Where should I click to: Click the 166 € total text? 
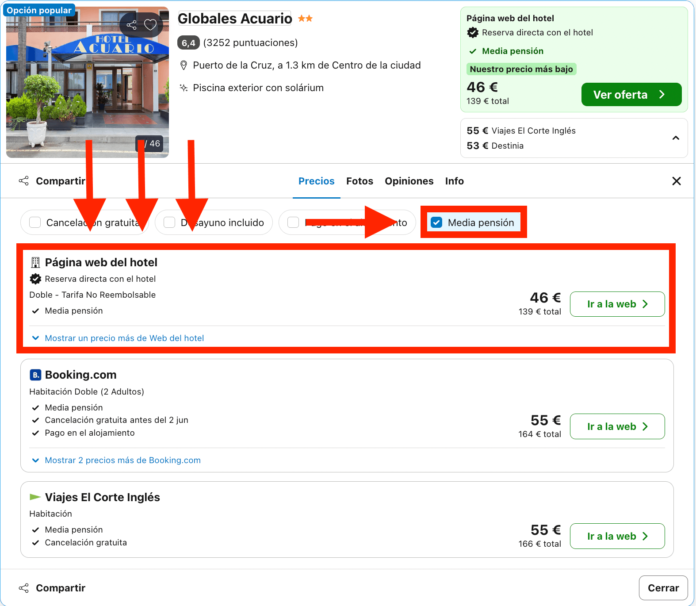click(x=540, y=544)
